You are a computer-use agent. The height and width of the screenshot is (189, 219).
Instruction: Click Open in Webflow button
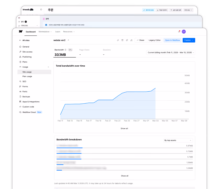pyautogui.click(x=172, y=40)
